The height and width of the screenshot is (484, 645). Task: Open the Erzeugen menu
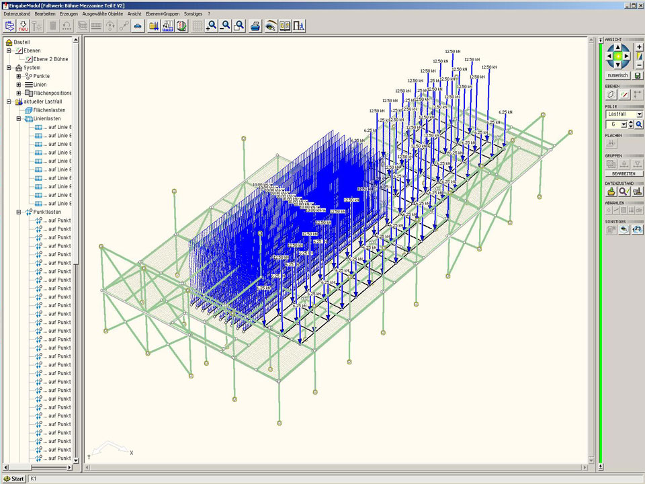click(68, 13)
